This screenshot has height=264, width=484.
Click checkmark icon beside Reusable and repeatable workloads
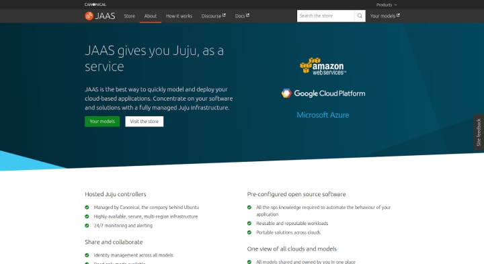[x=249, y=223]
